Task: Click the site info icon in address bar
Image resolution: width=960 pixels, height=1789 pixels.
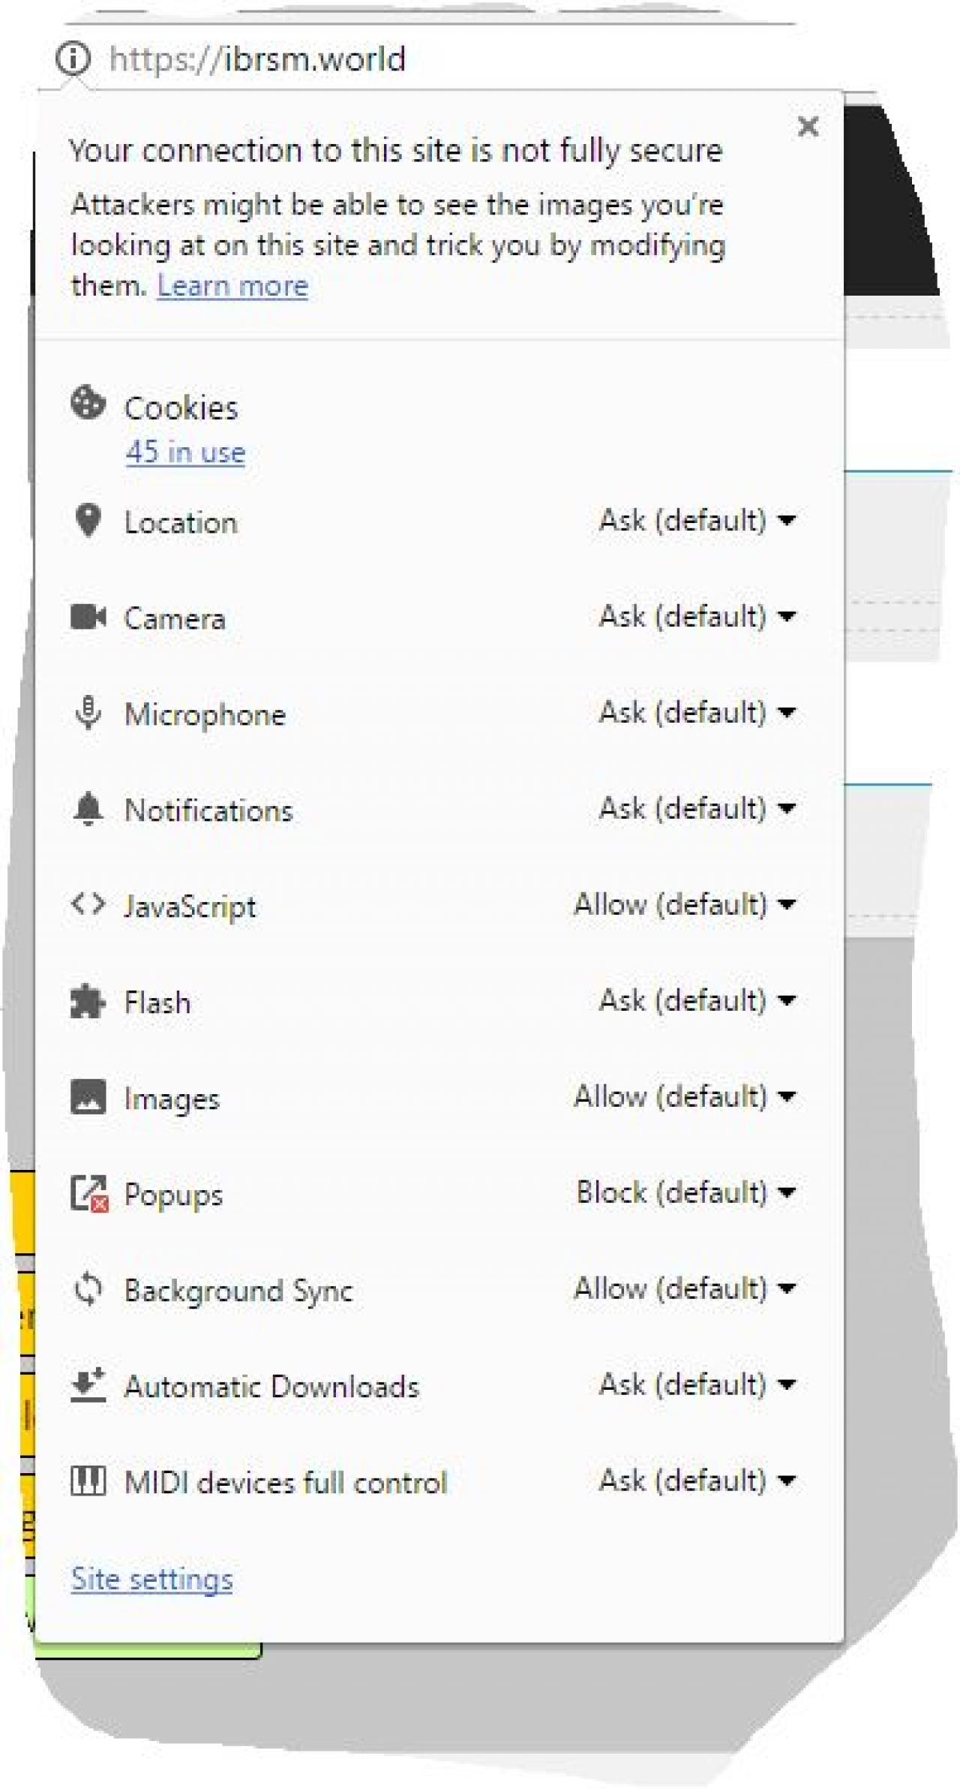Action: (x=73, y=58)
